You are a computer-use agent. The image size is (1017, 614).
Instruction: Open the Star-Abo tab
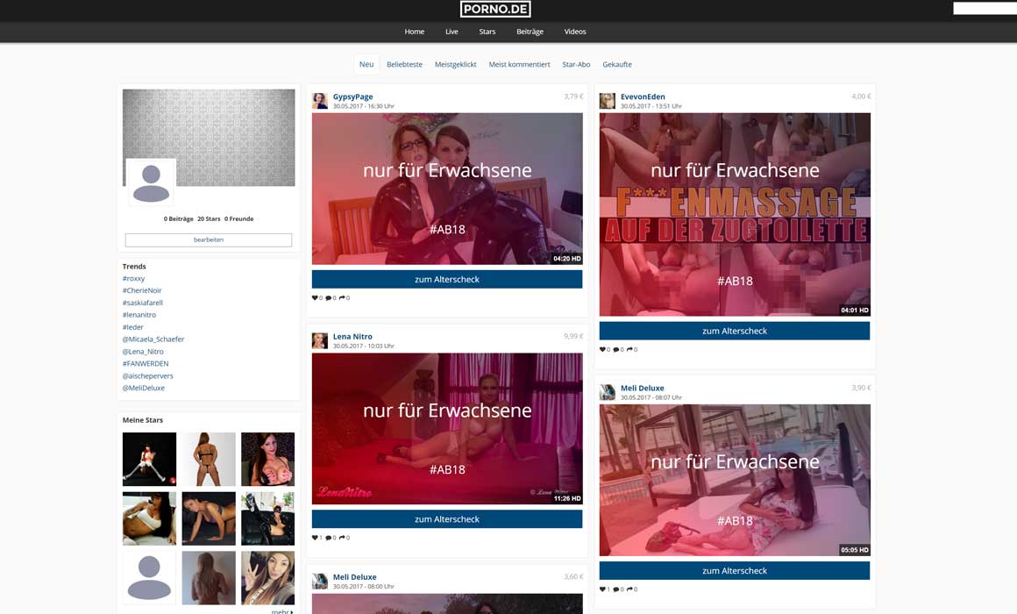pos(576,65)
